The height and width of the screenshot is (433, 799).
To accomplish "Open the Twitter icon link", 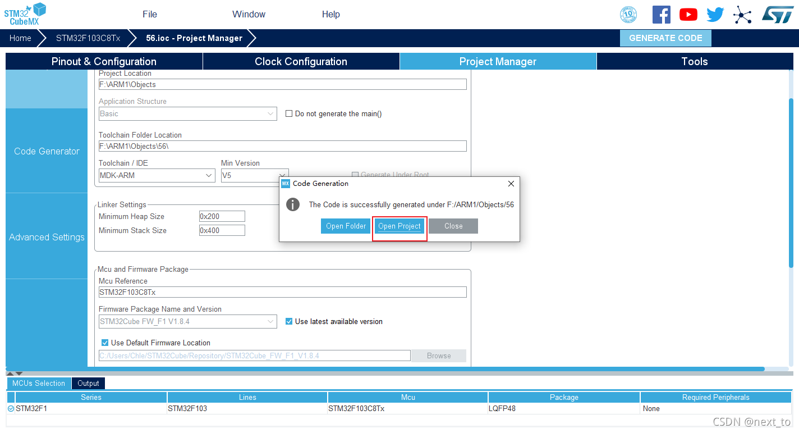I will 715,15.
